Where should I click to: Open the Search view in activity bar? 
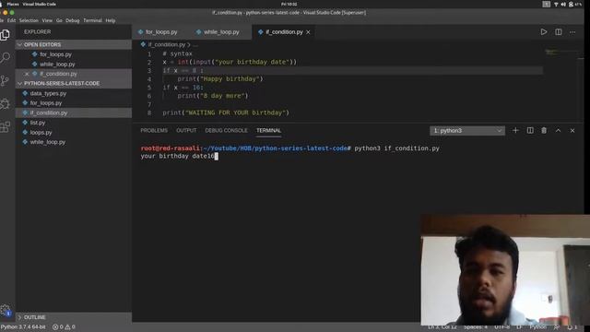click(x=6, y=57)
